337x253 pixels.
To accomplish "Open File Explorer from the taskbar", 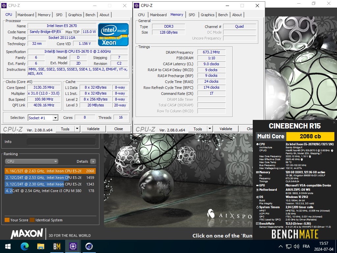I will point(40,246).
